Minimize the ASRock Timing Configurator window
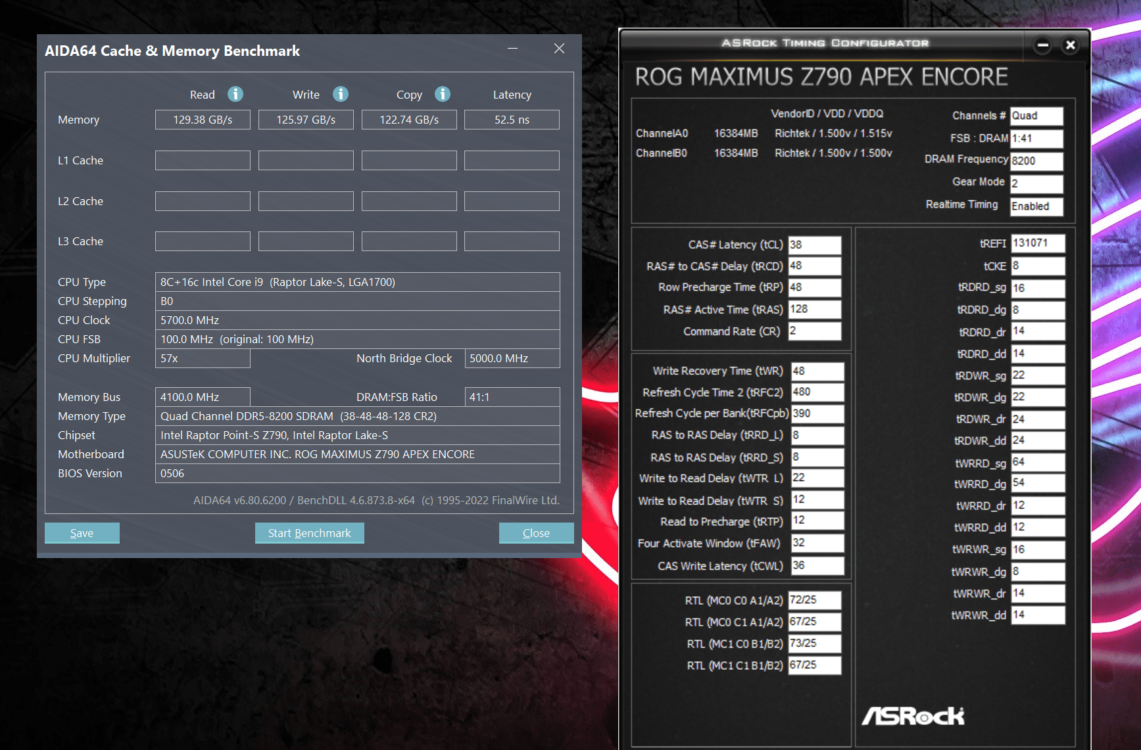 point(1042,45)
